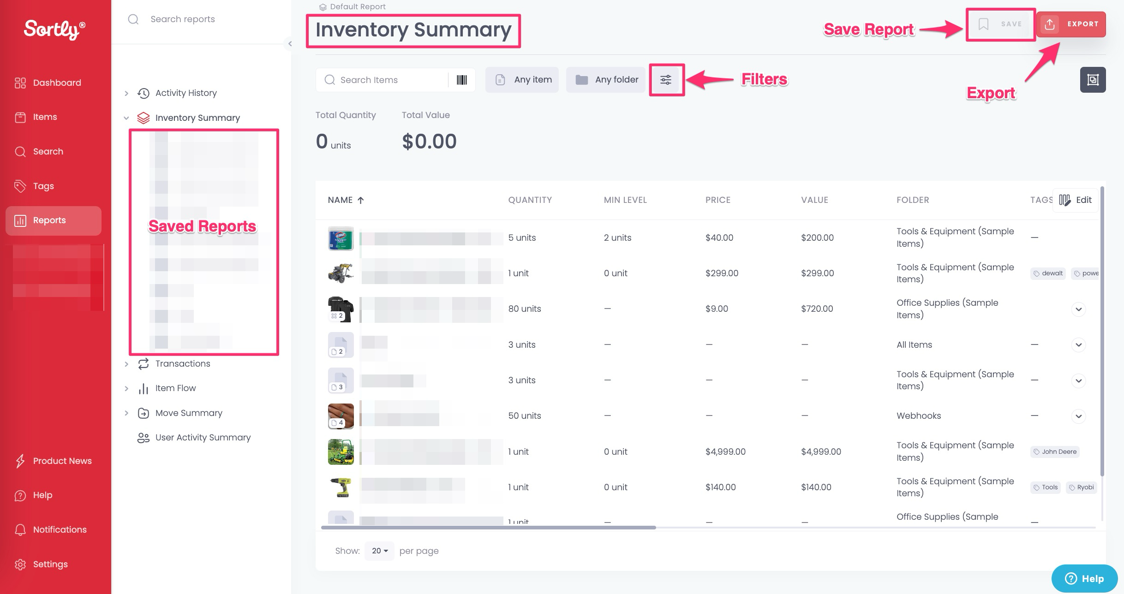Expand the Webhooks row chevron
Viewport: 1124px width, 594px height.
pos(1078,416)
